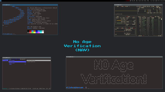Click the wlan0 interface selector in net box
This screenshot has height=92, width=165.
pos(131,28)
